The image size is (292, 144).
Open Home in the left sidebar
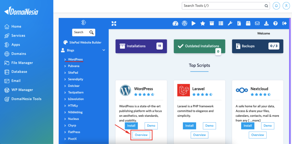tap(13, 26)
